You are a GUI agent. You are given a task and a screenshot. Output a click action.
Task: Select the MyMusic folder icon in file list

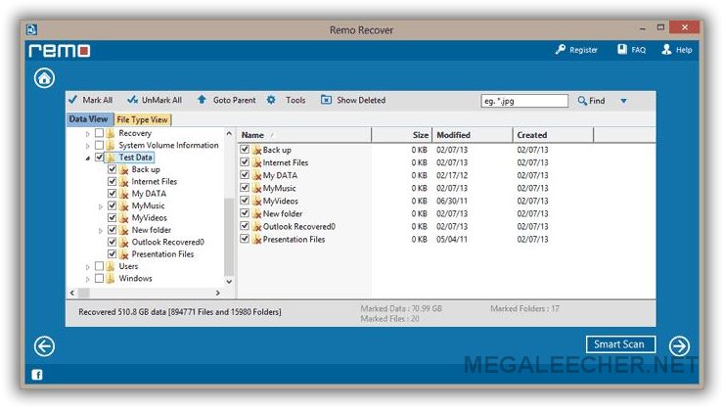tap(257, 188)
